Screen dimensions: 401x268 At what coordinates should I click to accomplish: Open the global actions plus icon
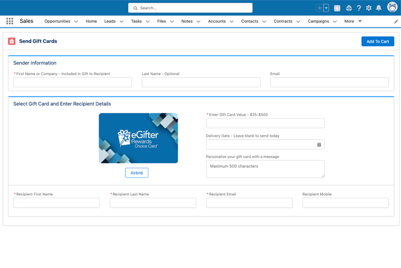click(x=337, y=8)
